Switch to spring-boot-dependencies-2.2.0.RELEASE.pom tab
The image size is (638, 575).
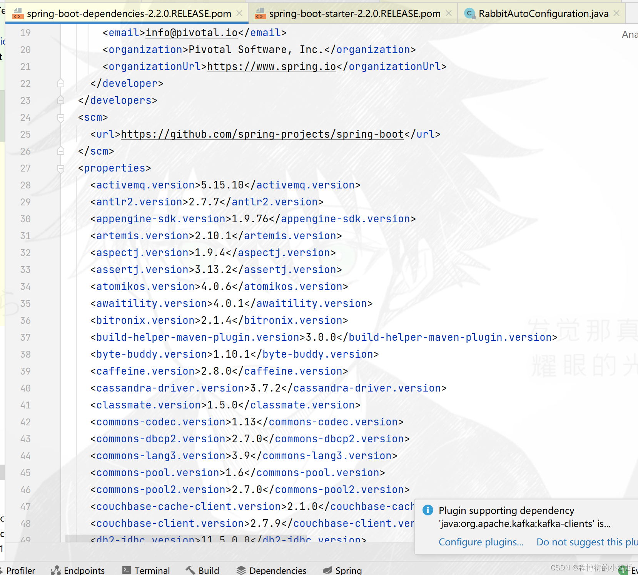[x=127, y=13]
